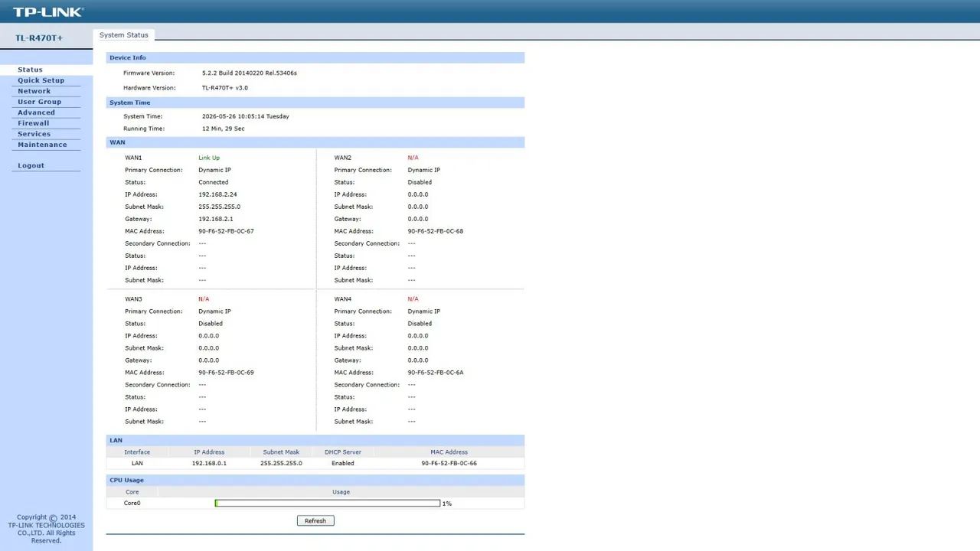This screenshot has height=551, width=980.
Task: Open the Advanced menu
Action: [x=37, y=112]
